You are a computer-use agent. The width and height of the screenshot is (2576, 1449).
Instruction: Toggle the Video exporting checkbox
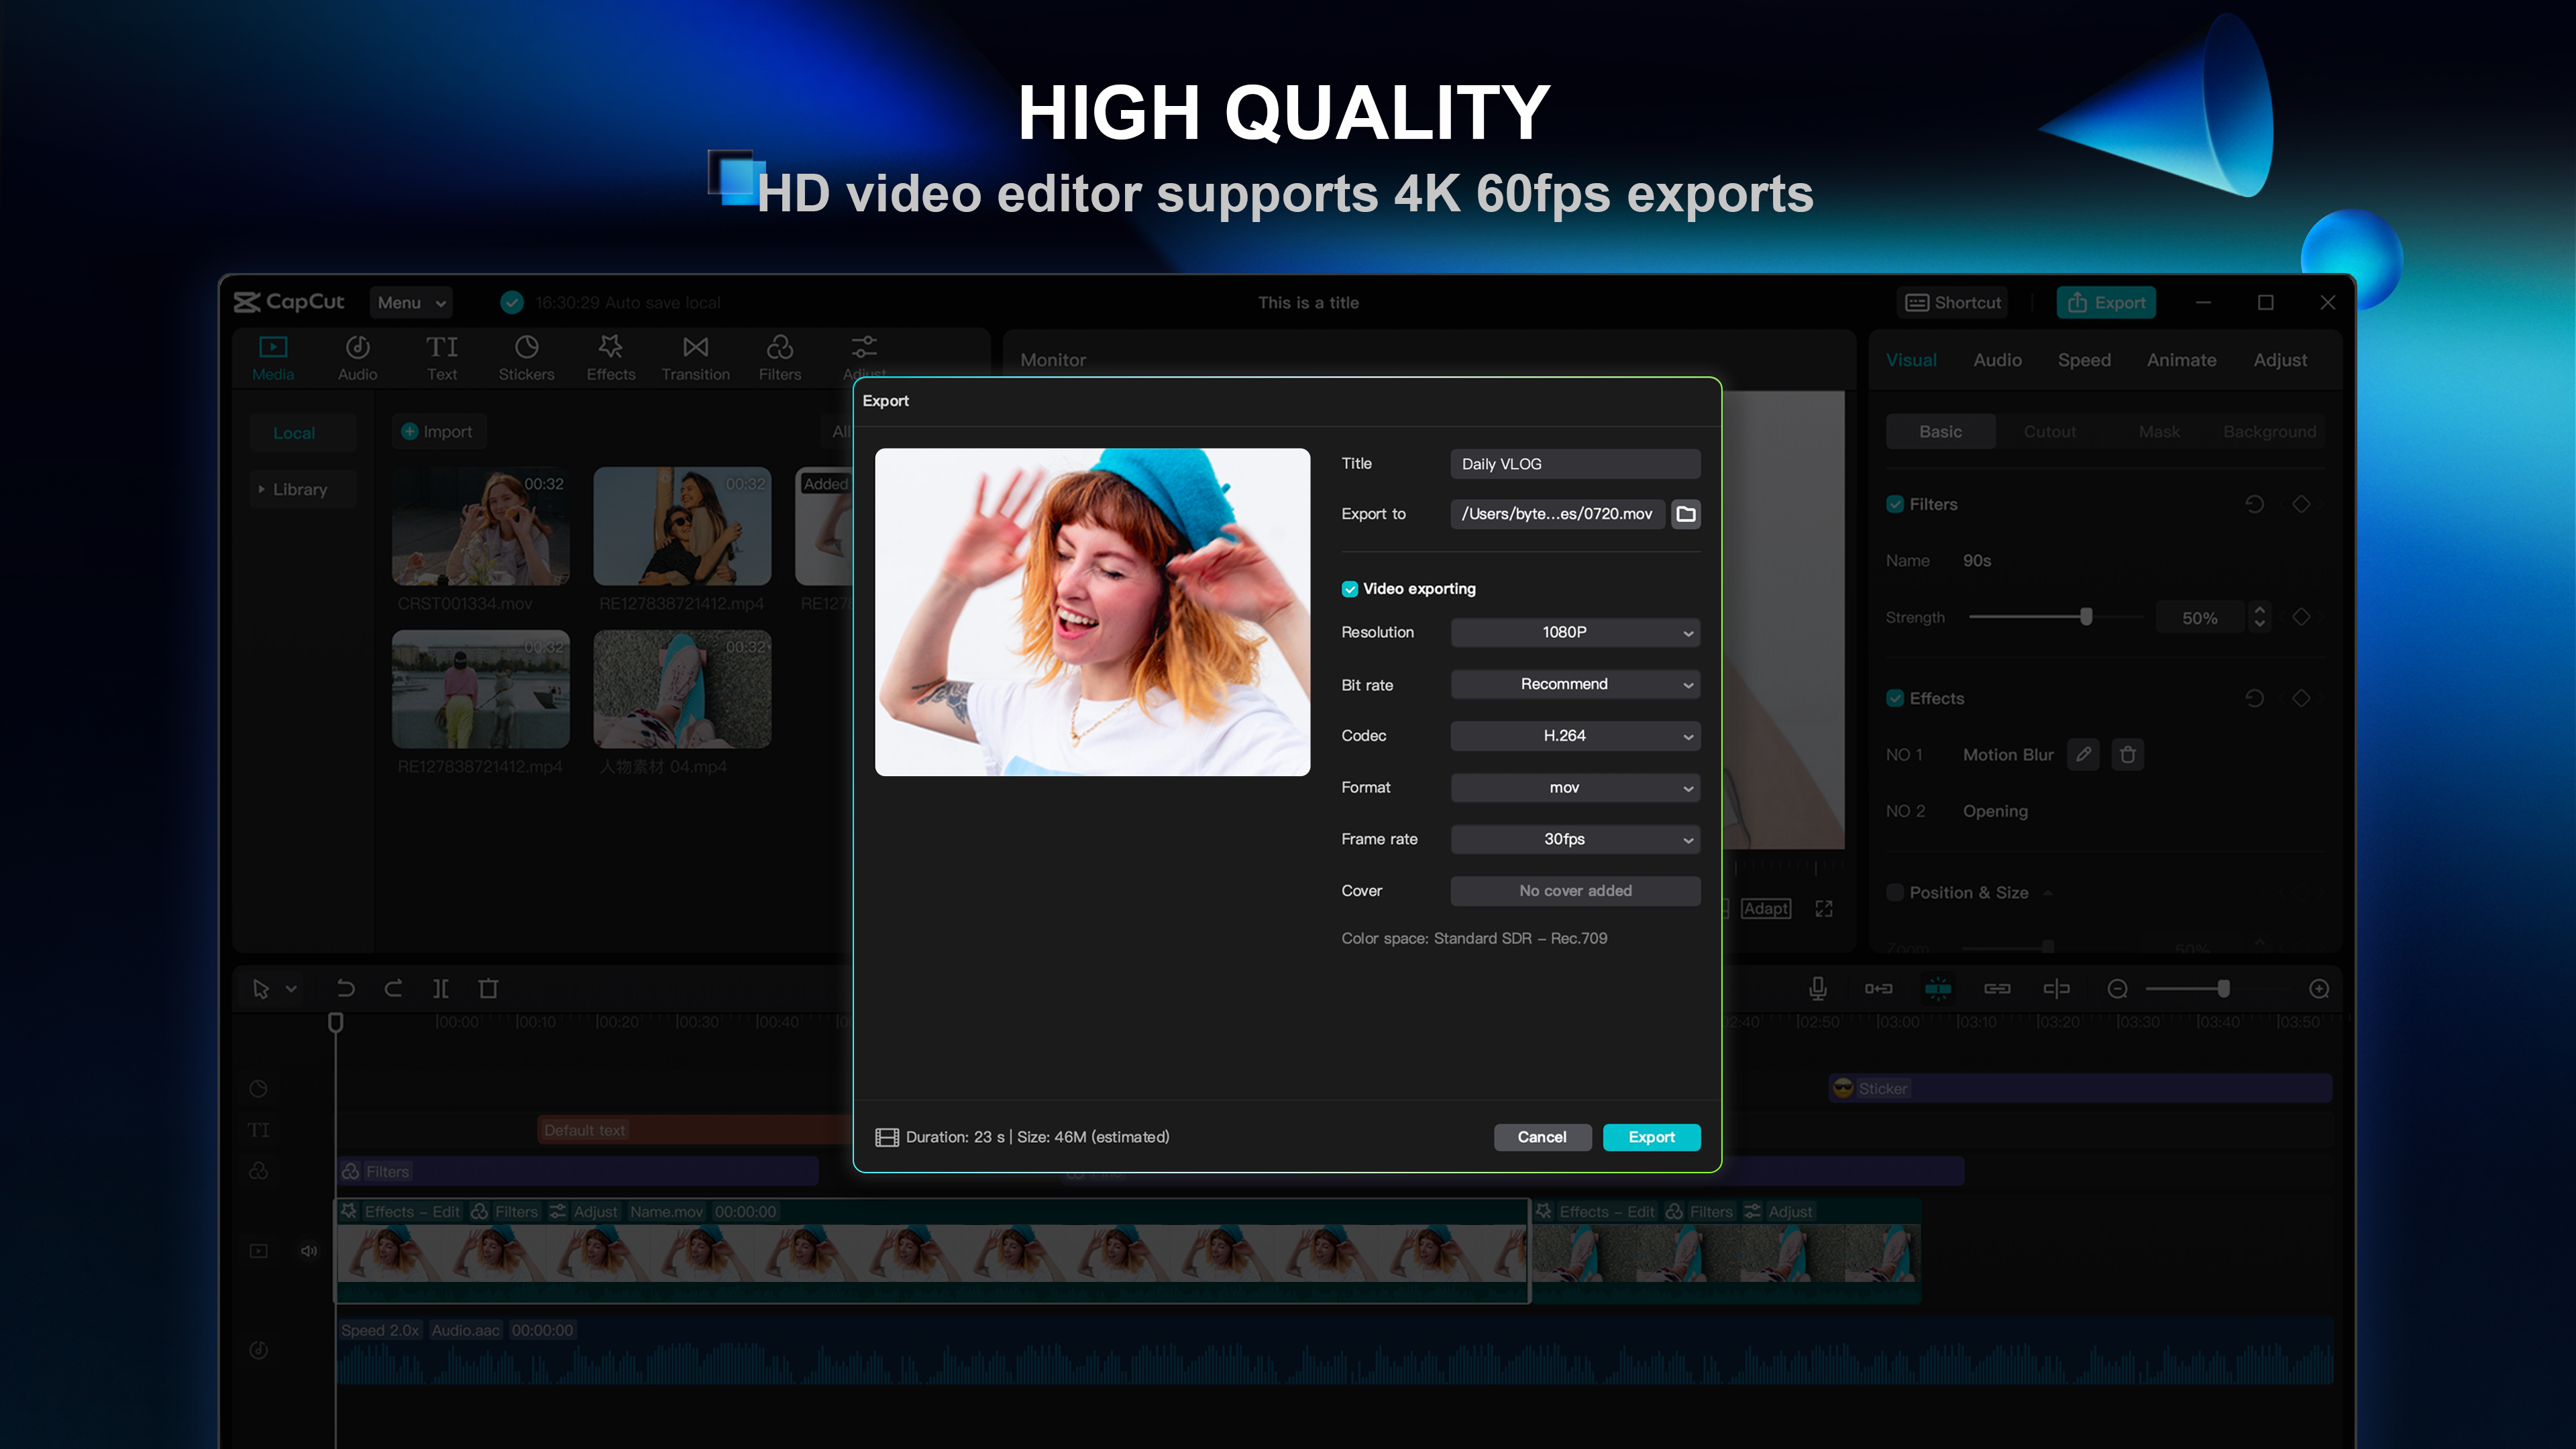tap(1350, 588)
